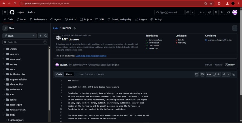Click the browser address bar URL

coord(47,4)
